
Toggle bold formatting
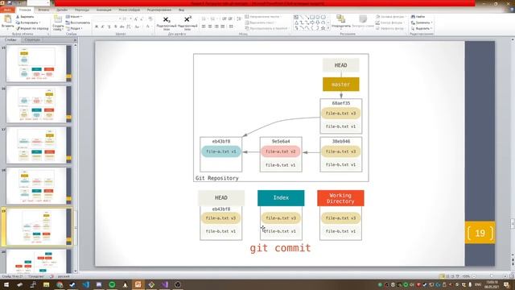point(97,27)
